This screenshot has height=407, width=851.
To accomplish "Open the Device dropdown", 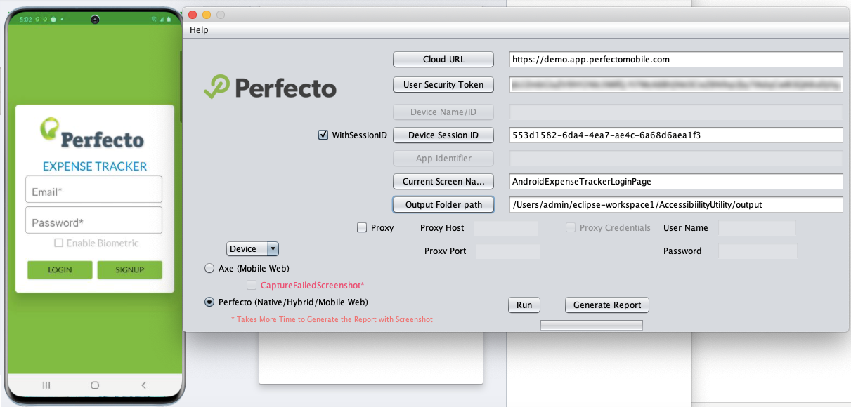I will (x=253, y=249).
